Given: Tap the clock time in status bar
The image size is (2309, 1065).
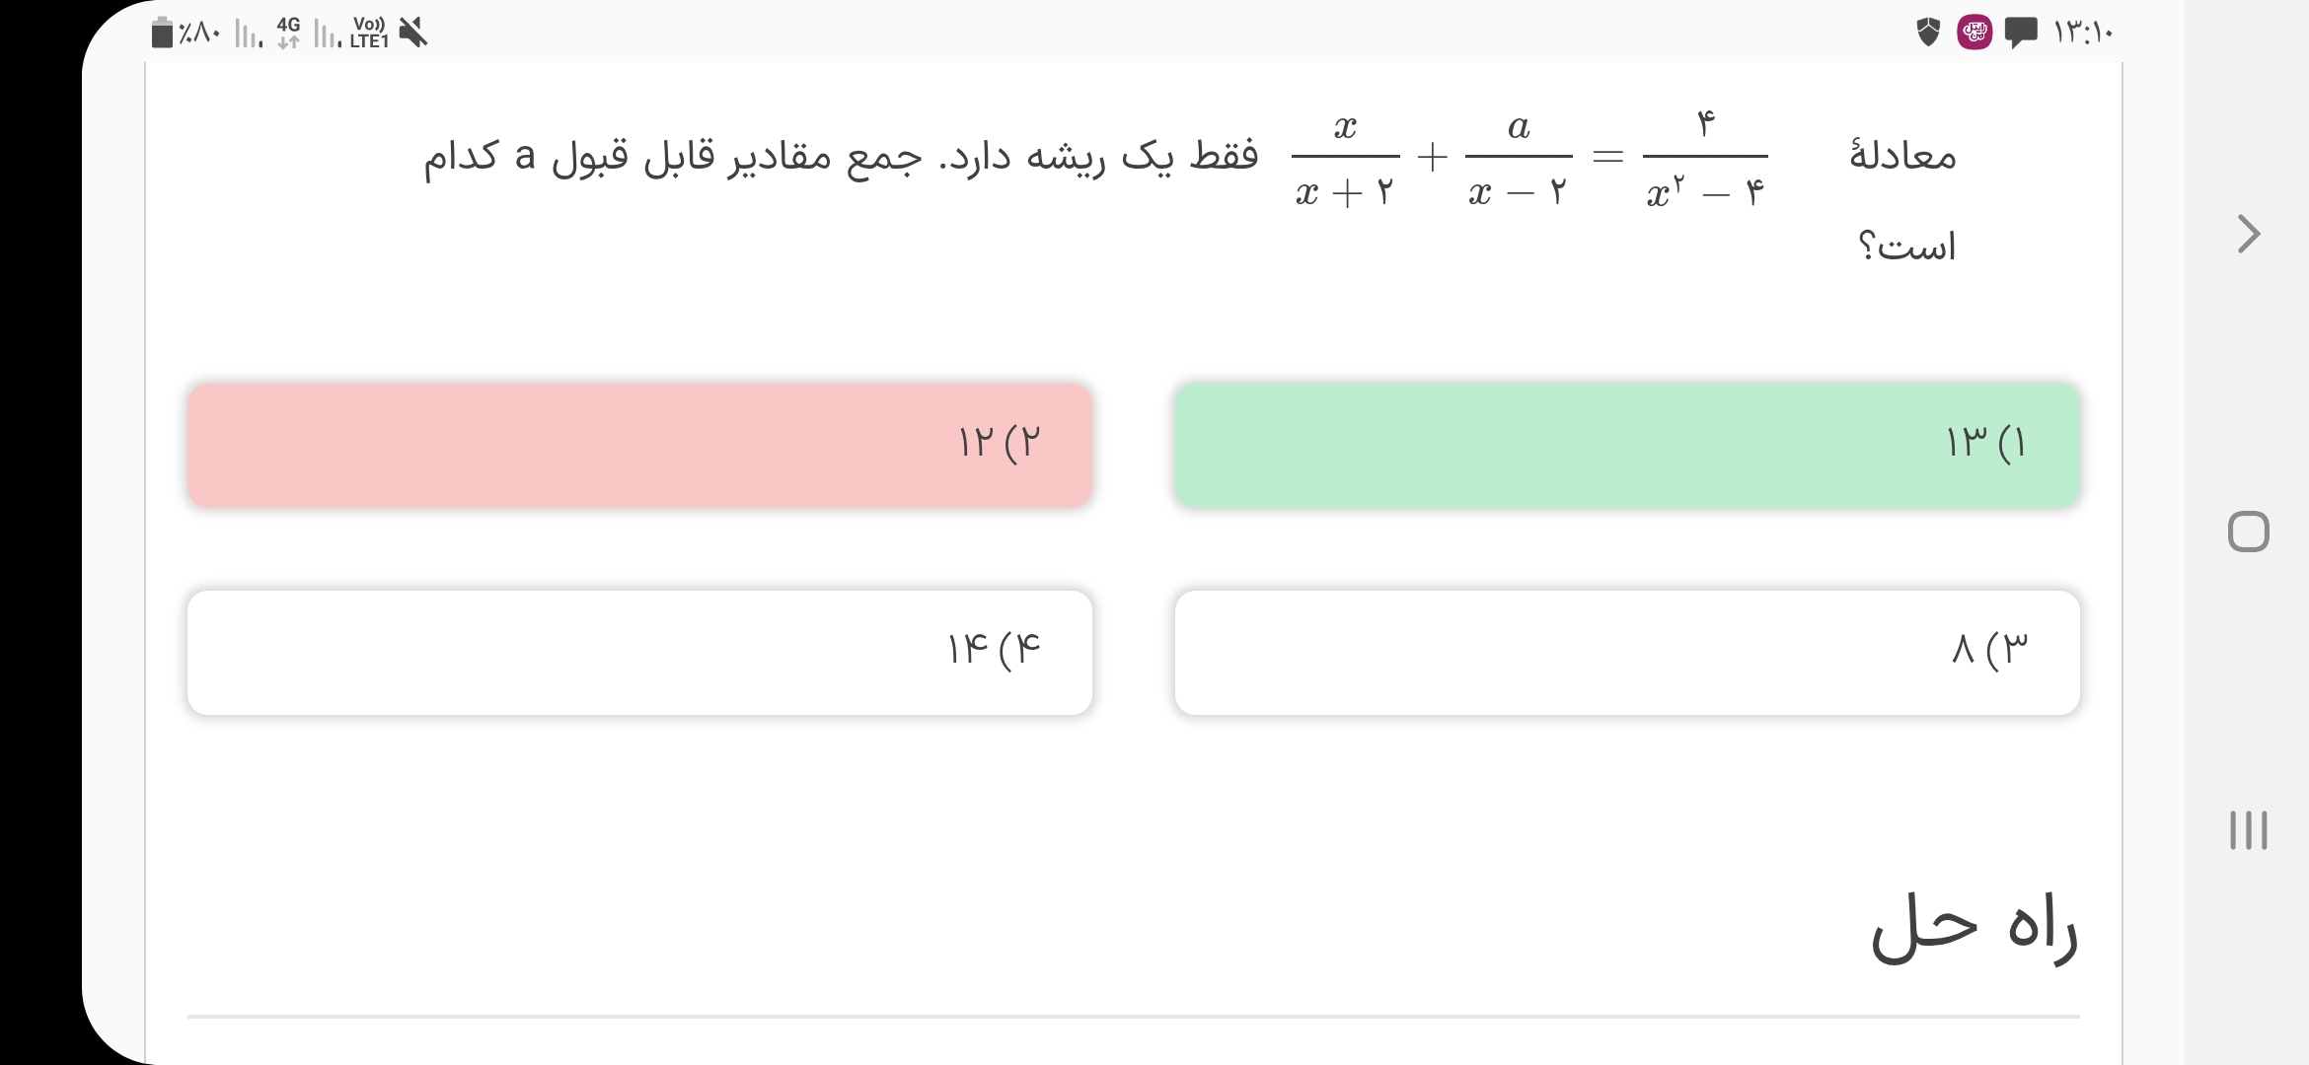Looking at the screenshot, I should click(x=2083, y=33).
